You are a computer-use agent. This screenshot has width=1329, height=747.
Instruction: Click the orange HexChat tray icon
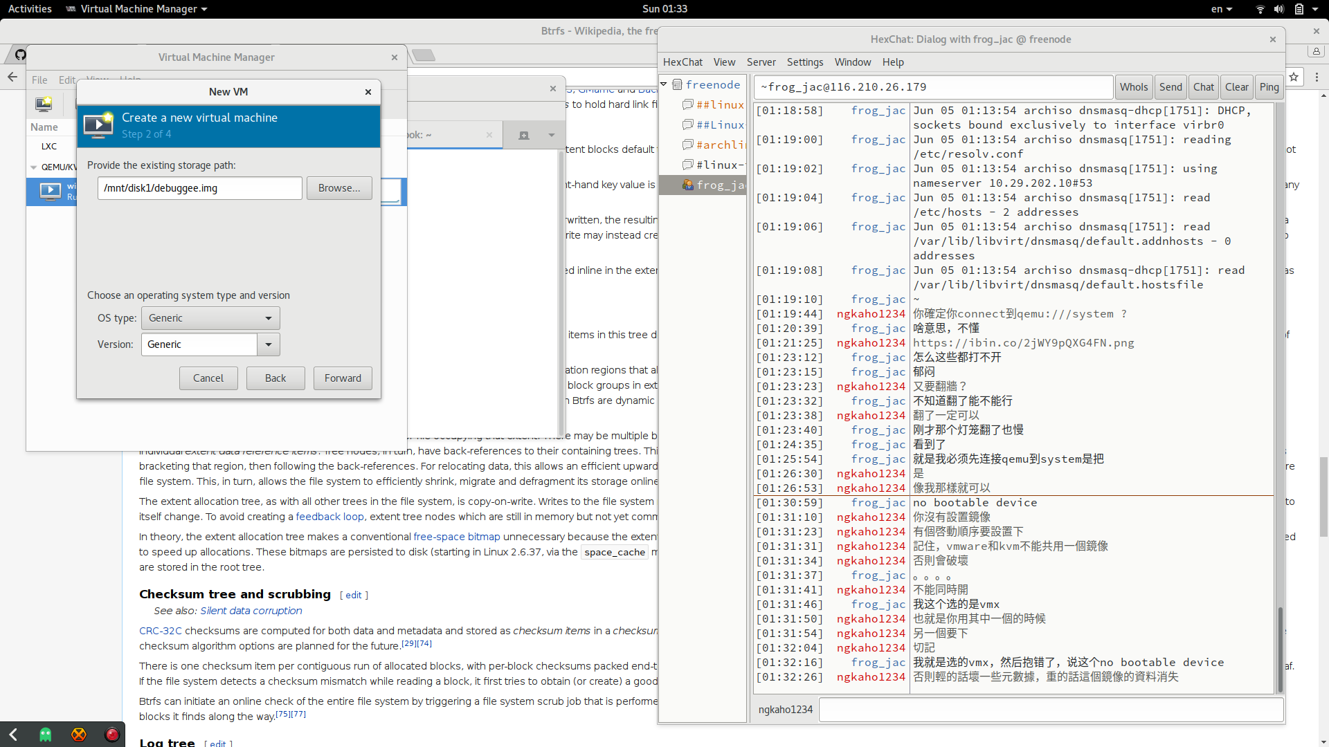[79, 735]
